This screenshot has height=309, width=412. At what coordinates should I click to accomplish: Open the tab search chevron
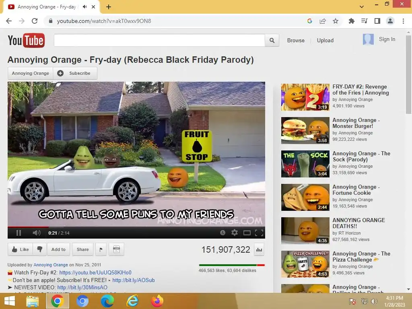pyautogui.click(x=362, y=7)
